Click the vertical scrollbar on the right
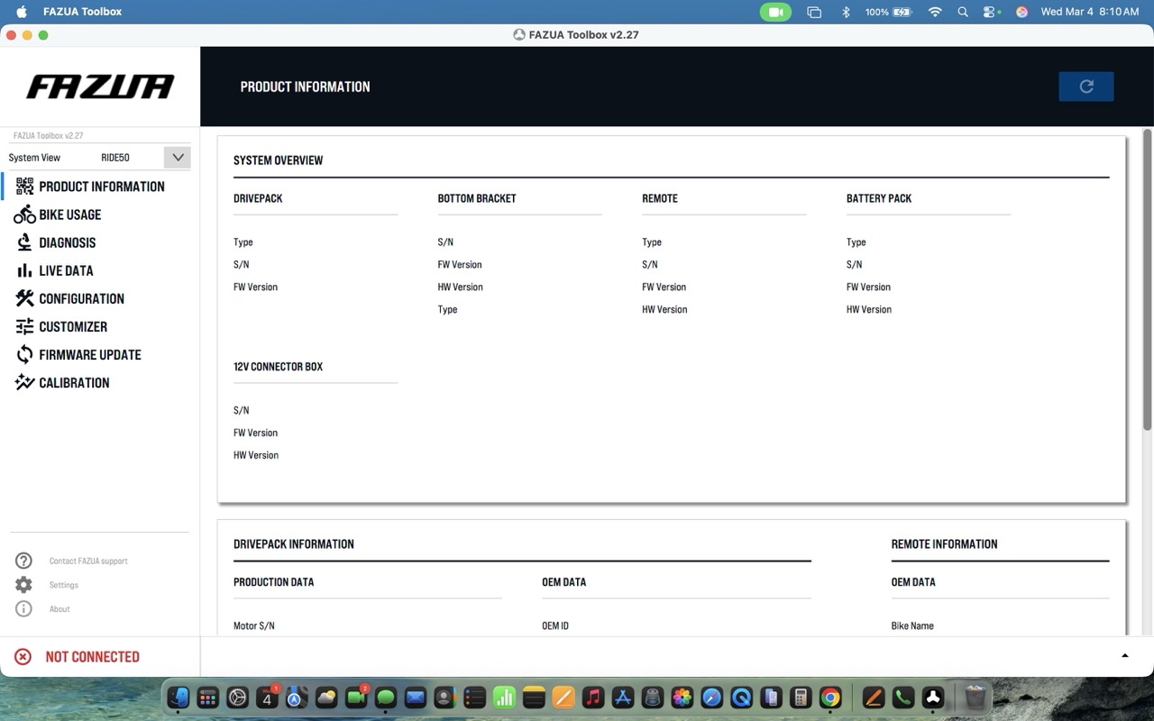Screen dimensions: 1154x721 coord(1147,279)
